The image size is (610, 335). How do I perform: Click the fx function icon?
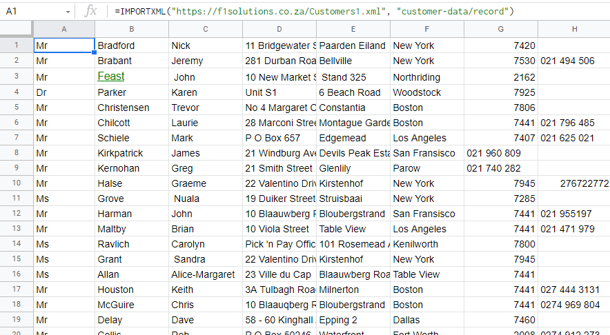click(90, 12)
